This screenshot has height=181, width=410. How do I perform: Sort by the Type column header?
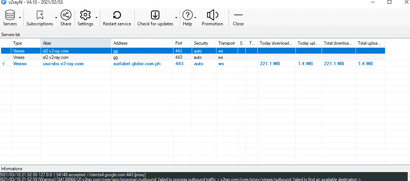click(x=26, y=43)
